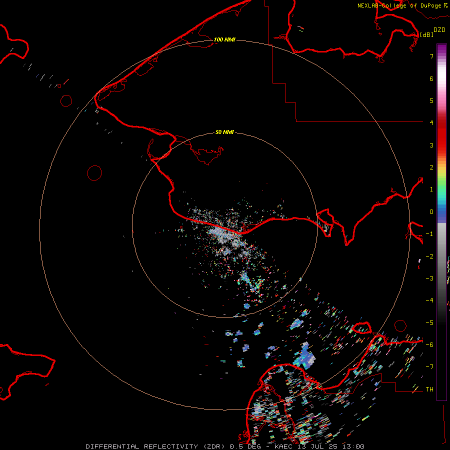
Task: Click the "7" value on the scale
Action: pos(431,56)
